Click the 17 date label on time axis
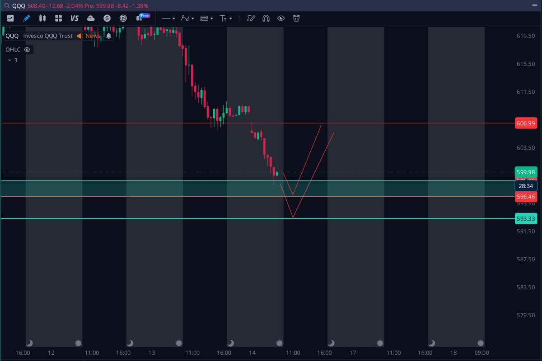 [x=353, y=353]
